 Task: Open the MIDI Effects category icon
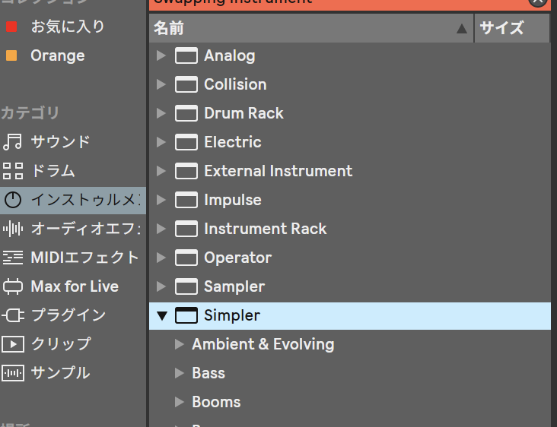click(13, 258)
